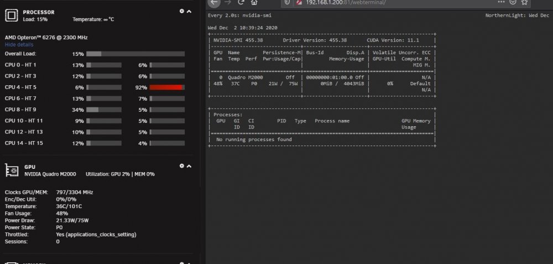This screenshot has height=264, width=553.
Task: Select the 'Processes:' heading in terminal
Action: (228, 115)
